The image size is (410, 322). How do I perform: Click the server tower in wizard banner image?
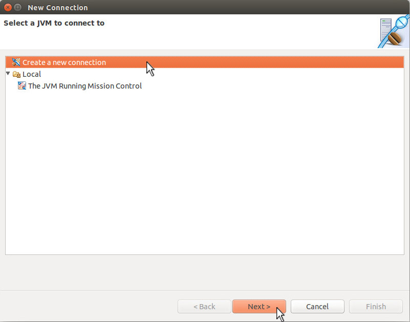click(385, 29)
